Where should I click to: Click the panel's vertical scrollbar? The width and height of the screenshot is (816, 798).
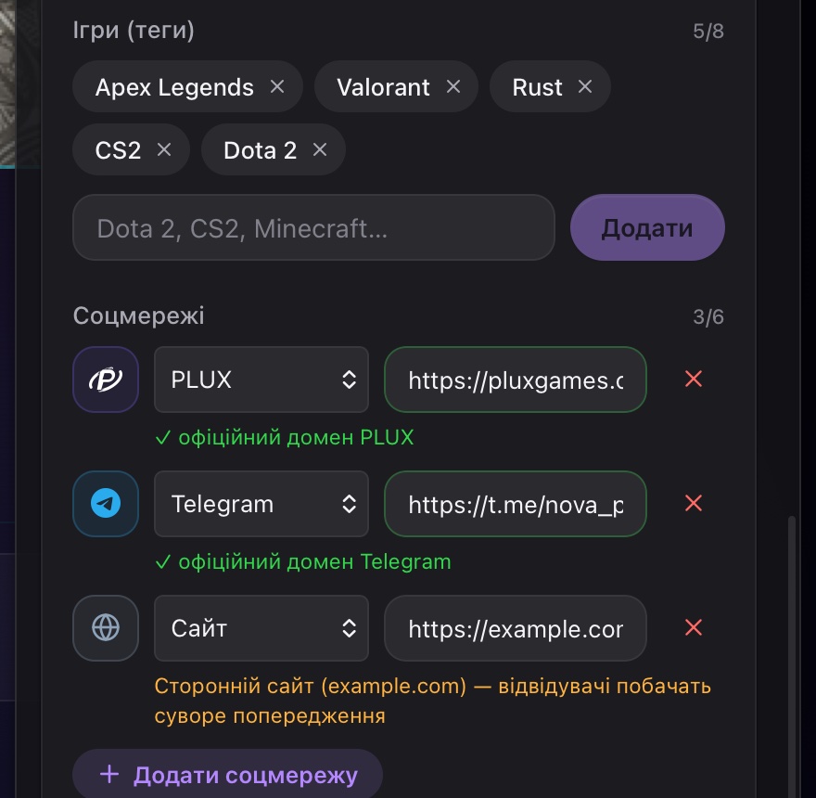tap(792, 656)
